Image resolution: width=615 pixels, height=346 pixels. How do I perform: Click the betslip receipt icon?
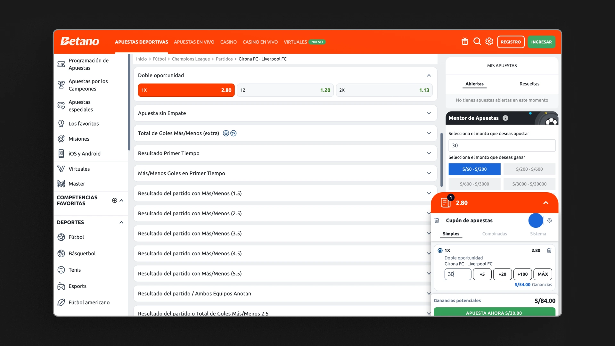(446, 202)
